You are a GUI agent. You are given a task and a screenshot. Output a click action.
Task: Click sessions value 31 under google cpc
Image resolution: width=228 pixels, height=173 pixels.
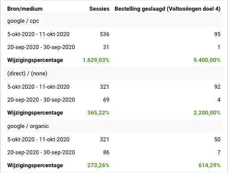coord(106,47)
